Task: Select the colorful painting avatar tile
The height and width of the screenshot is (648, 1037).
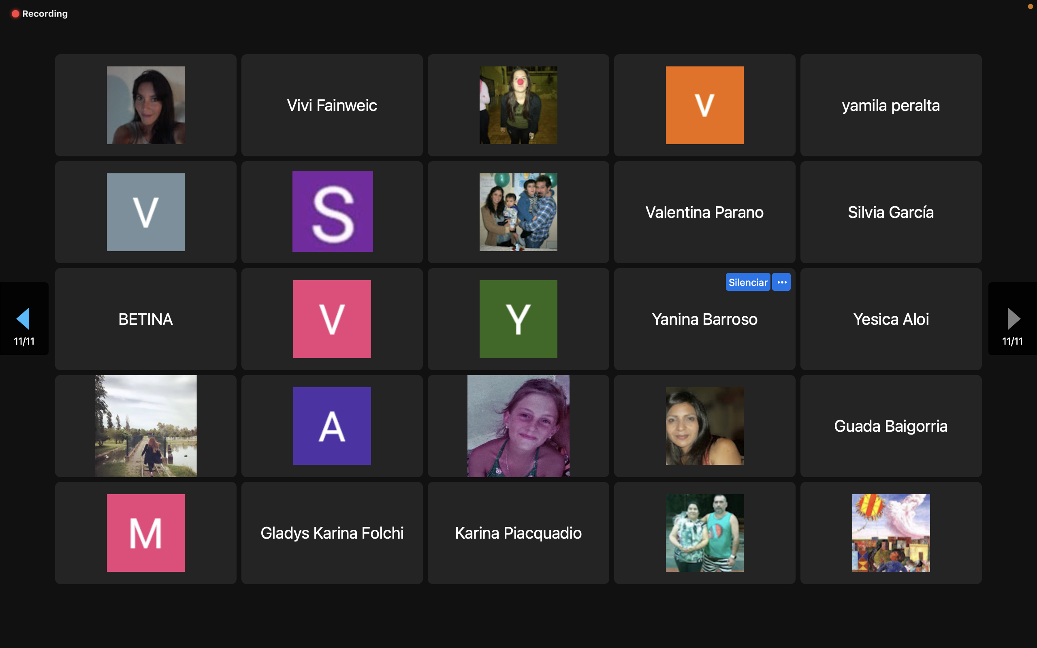Action: [x=891, y=533]
